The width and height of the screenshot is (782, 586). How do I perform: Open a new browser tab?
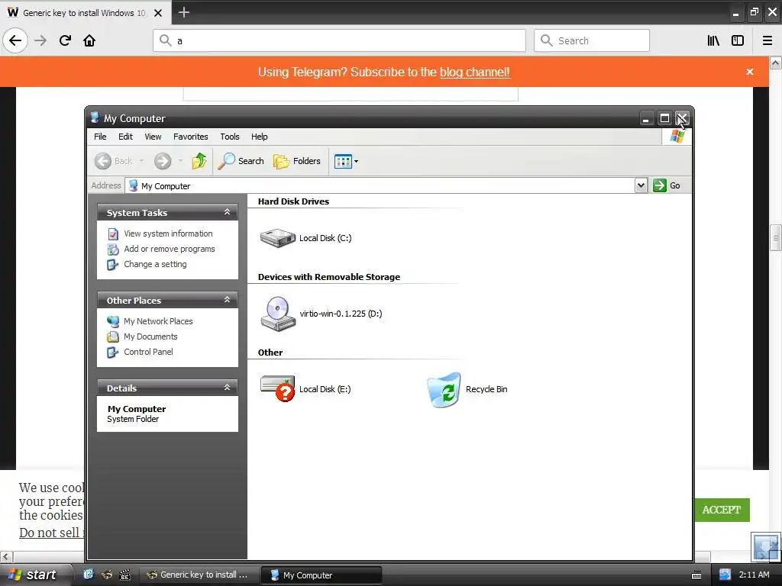(183, 12)
